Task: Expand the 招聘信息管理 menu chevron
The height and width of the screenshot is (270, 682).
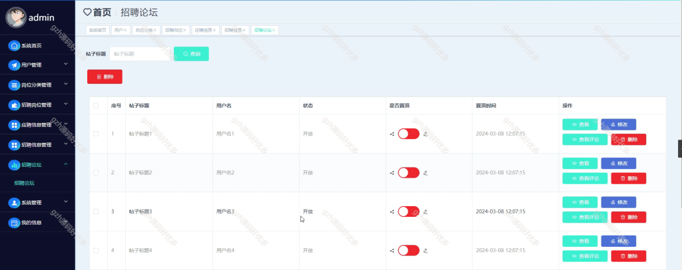Action: 66,144
